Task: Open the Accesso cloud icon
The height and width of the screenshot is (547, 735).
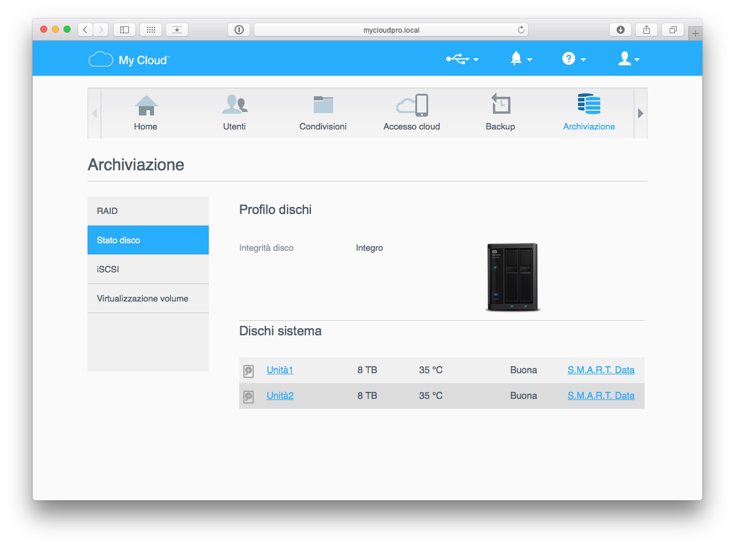Action: pyautogui.click(x=412, y=106)
